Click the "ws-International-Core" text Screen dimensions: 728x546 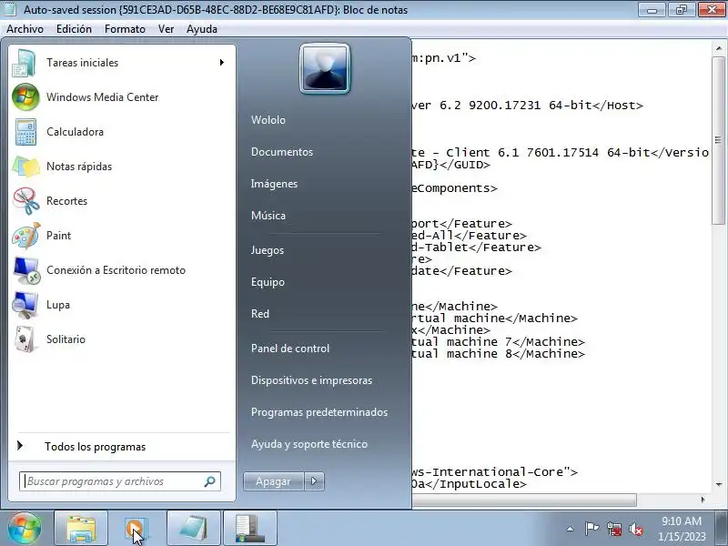(x=488, y=472)
